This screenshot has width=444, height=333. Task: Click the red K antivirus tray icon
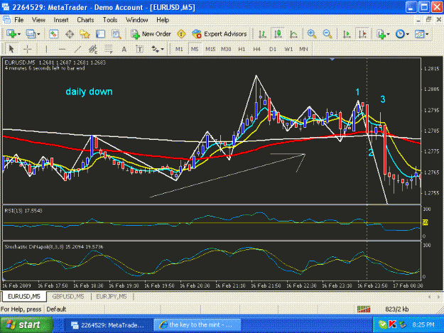392,324
